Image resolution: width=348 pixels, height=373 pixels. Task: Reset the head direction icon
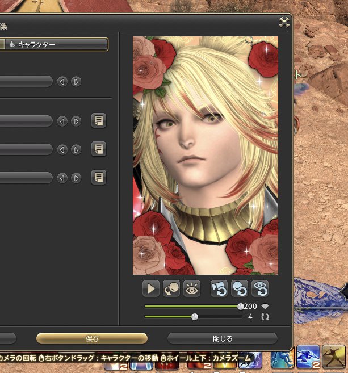click(240, 288)
